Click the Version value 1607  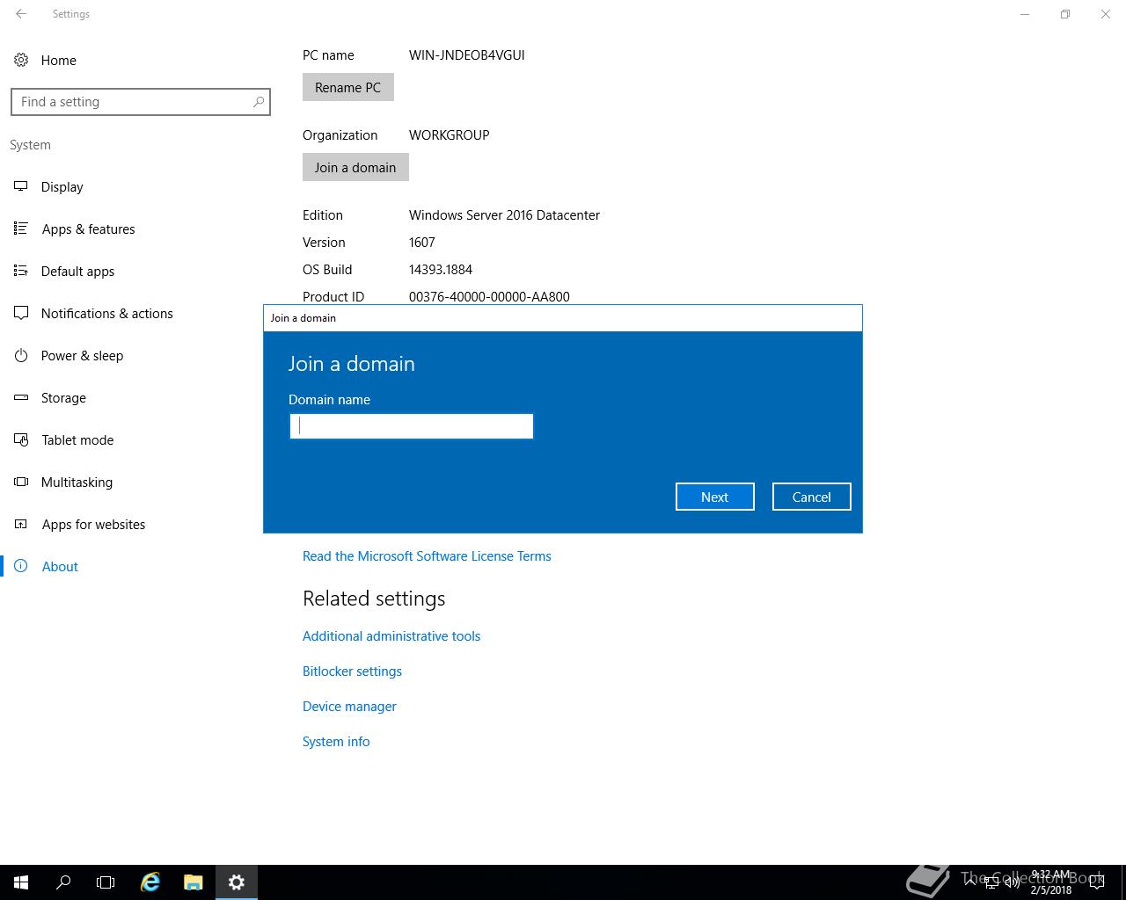[422, 242]
